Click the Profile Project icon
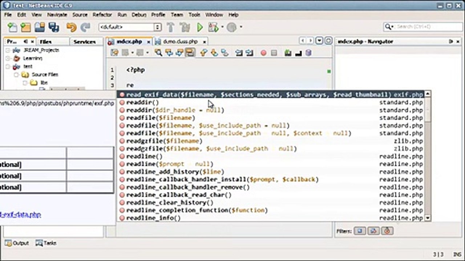 point(232,27)
